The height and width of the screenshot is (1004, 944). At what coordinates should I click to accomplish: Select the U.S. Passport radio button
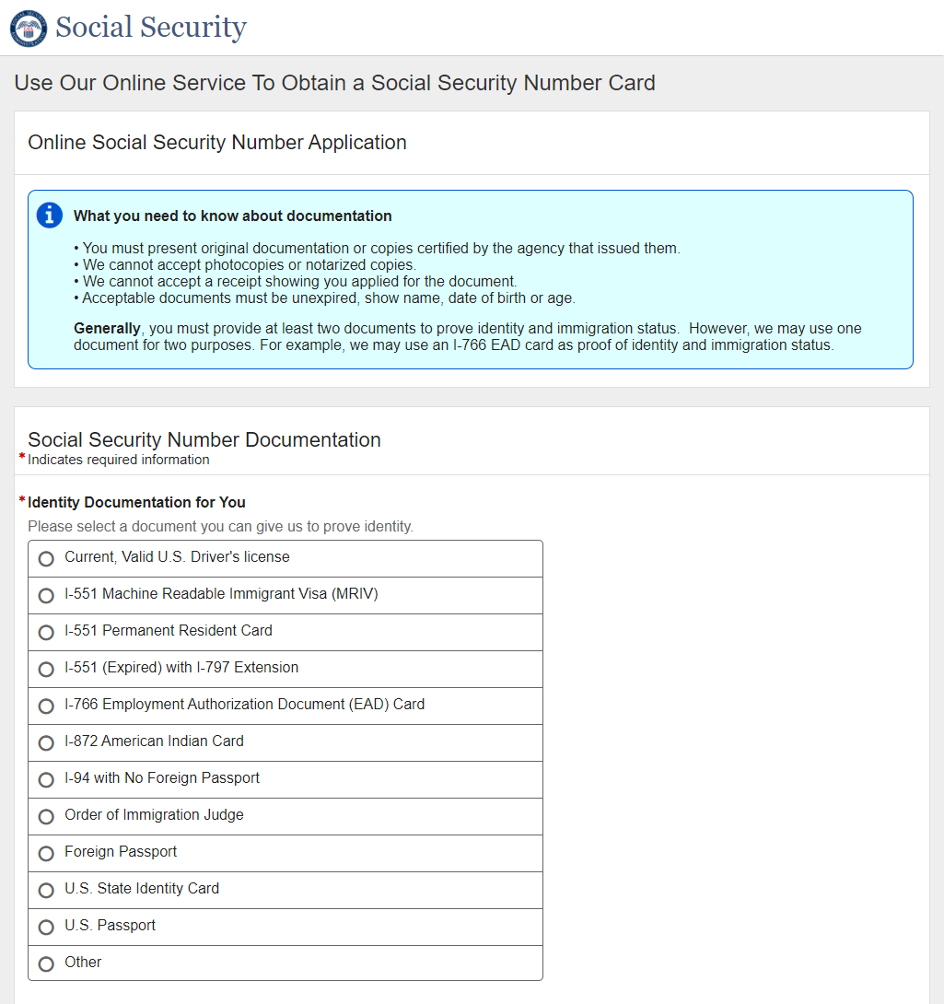coord(46,928)
